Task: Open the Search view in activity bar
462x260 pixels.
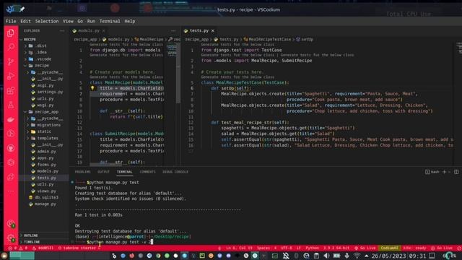Action: click(x=11, y=47)
